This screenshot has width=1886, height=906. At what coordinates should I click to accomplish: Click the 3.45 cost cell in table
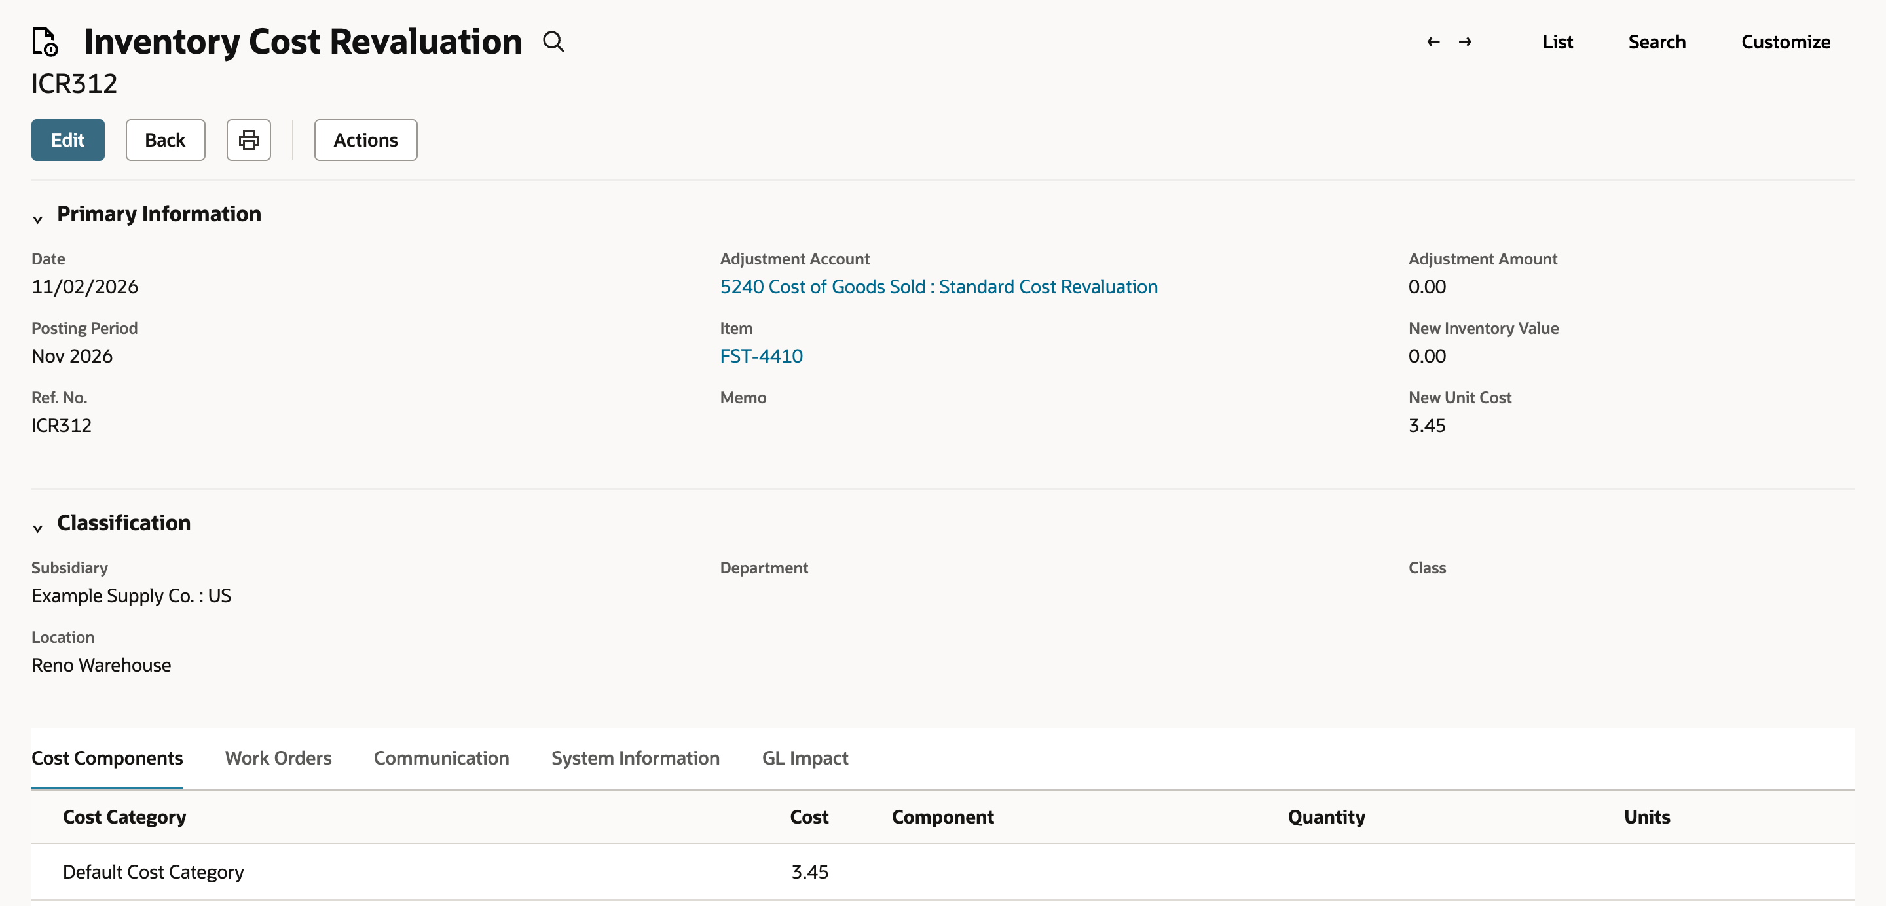tap(810, 871)
